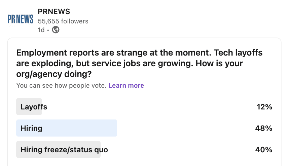Click the 'NEWS' letters in the logo
The image size is (288, 166).
(26, 19)
